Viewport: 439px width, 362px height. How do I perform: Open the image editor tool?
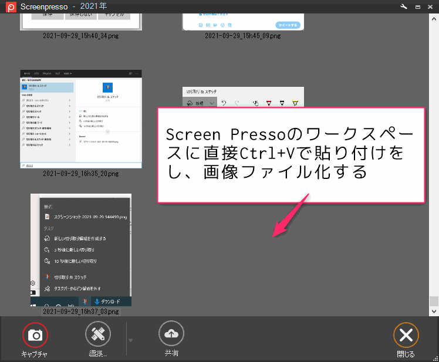point(98,334)
